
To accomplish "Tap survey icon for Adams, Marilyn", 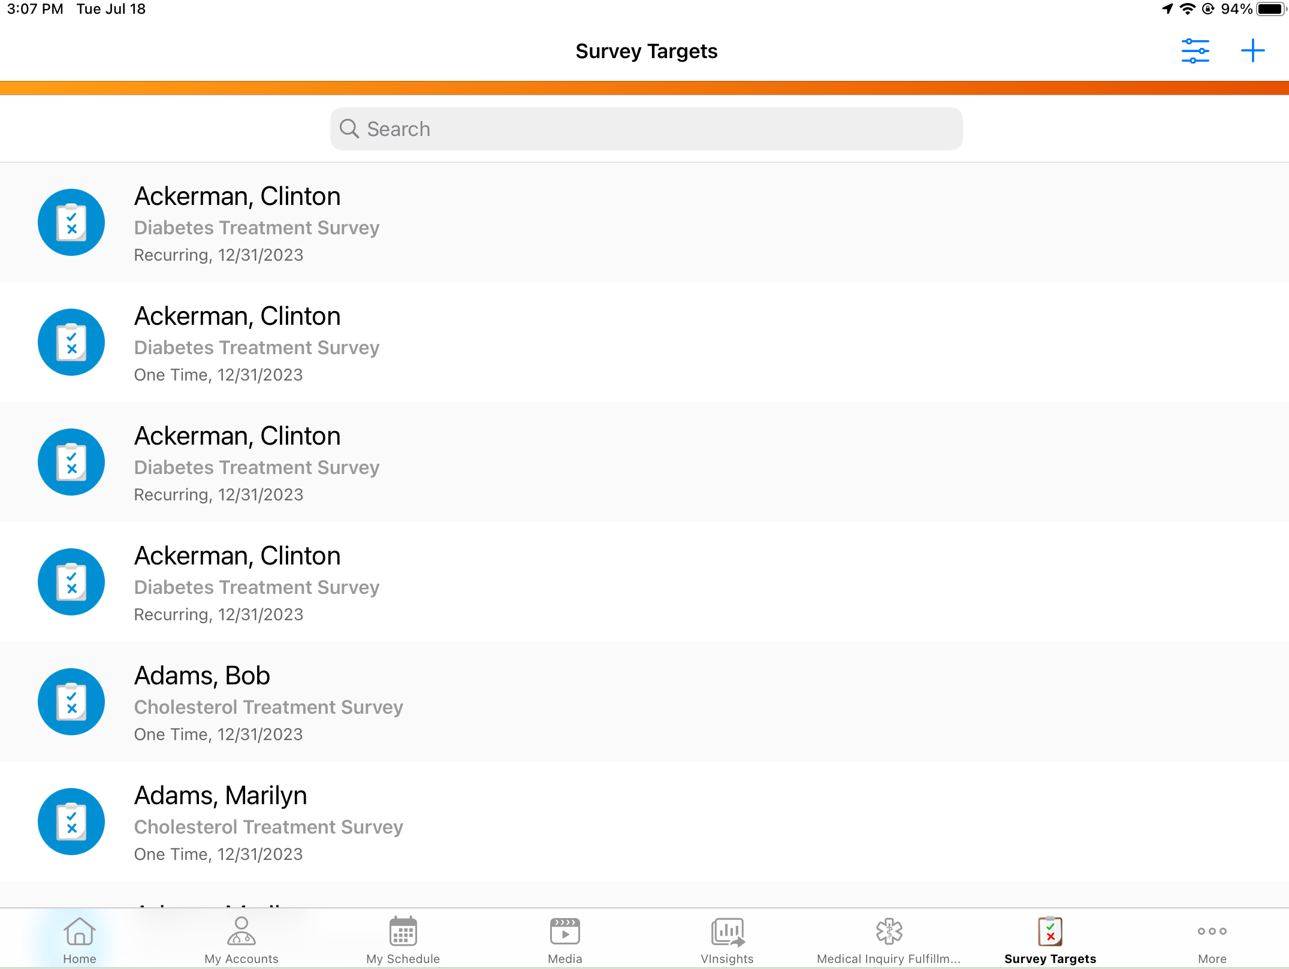I will tap(71, 822).
